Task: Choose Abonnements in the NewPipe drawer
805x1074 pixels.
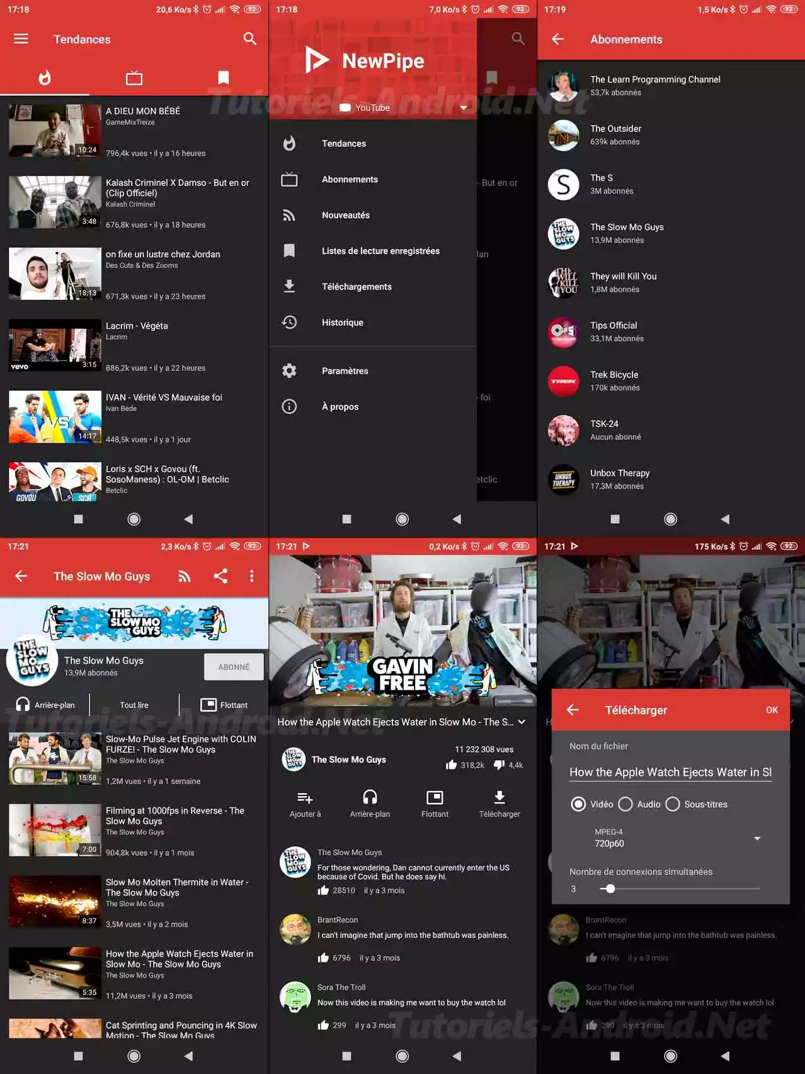Action: coord(373,180)
